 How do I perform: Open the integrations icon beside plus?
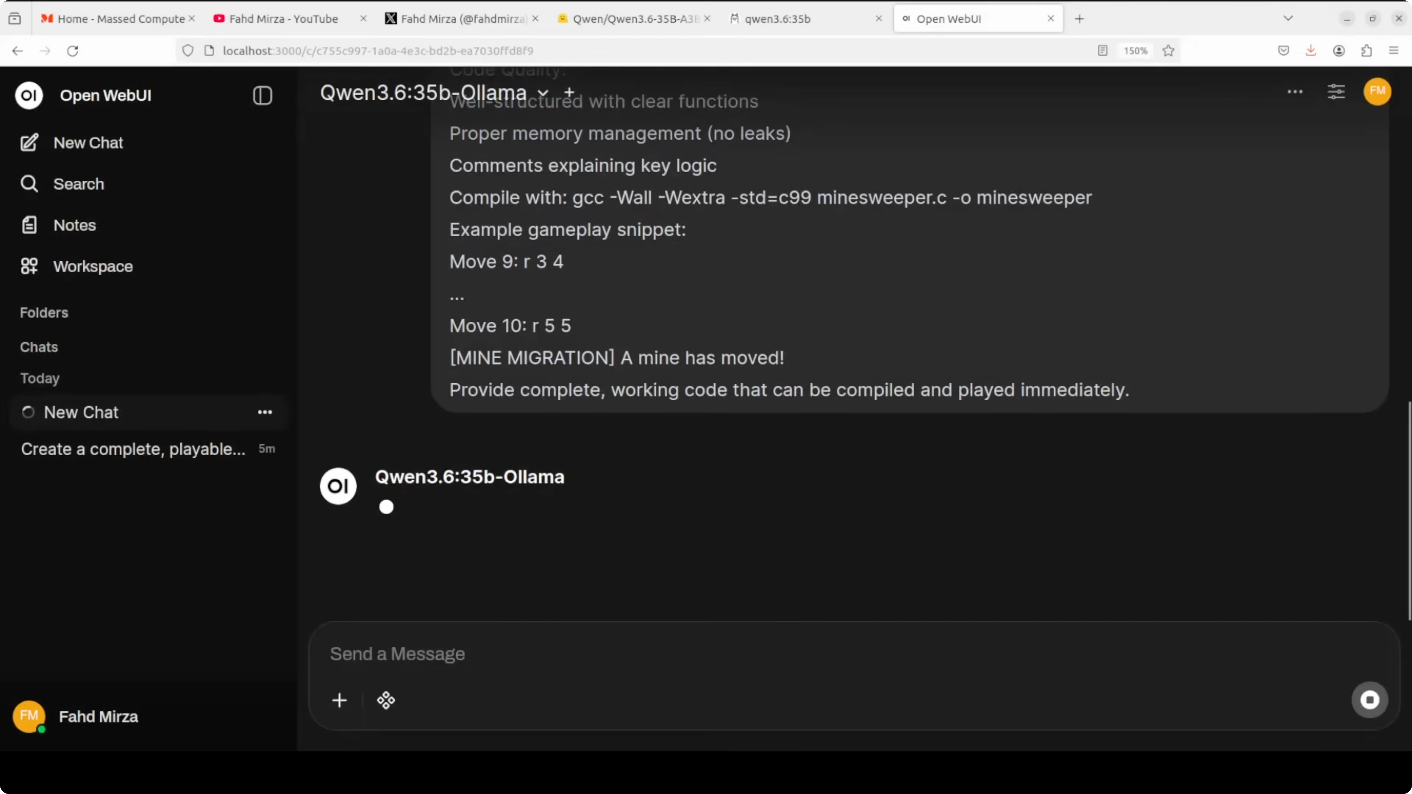pos(386,700)
